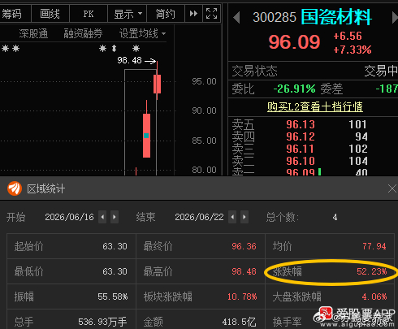Click the teal square marker on candlestick
The height and width of the screenshot is (329, 398).
(146, 136)
